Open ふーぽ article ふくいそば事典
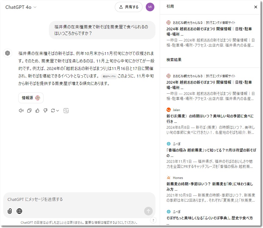The width and height of the screenshot is (263, 228). point(210,220)
